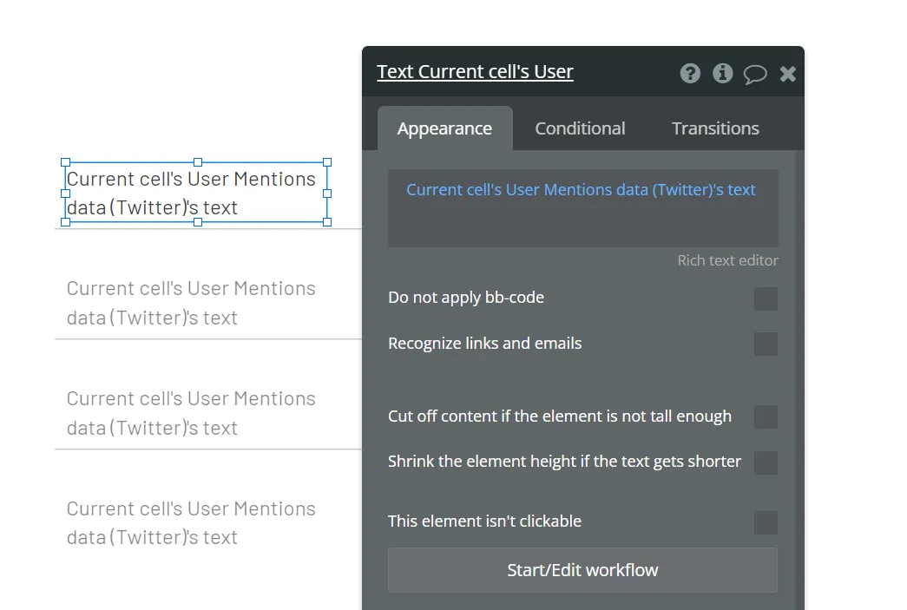Close the property editor panel
907x610 pixels.
tap(788, 74)
